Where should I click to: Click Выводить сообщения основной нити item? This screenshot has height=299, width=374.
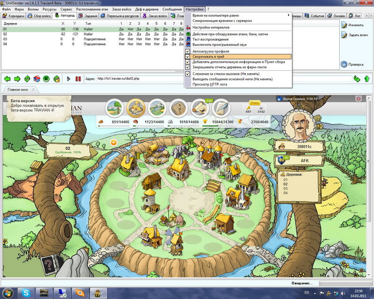[x=238, y=79]
